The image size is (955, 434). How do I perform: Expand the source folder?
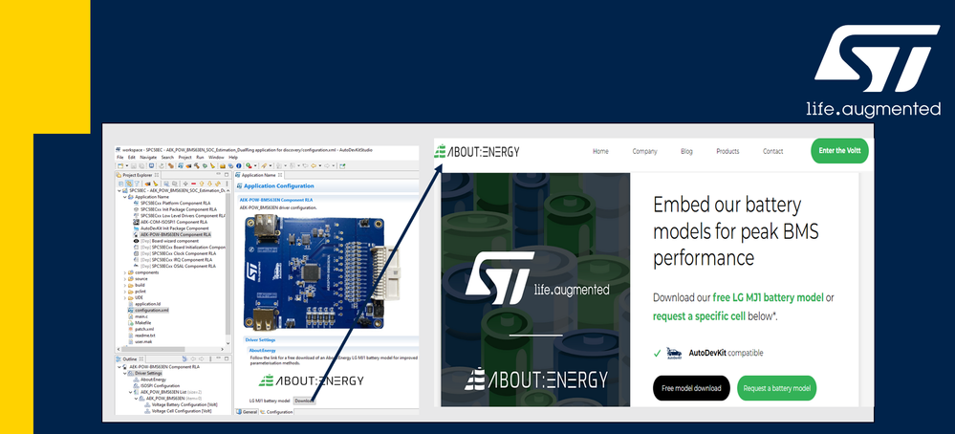pyautogui.click(x=125, y=279)
